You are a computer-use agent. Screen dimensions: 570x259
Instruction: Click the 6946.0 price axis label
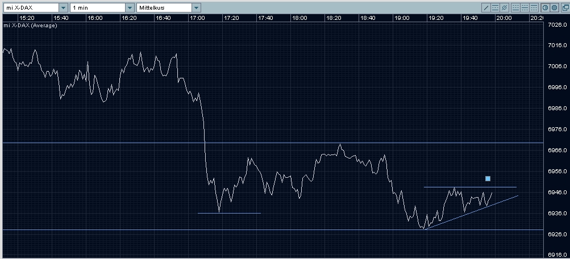click(557, 192)
